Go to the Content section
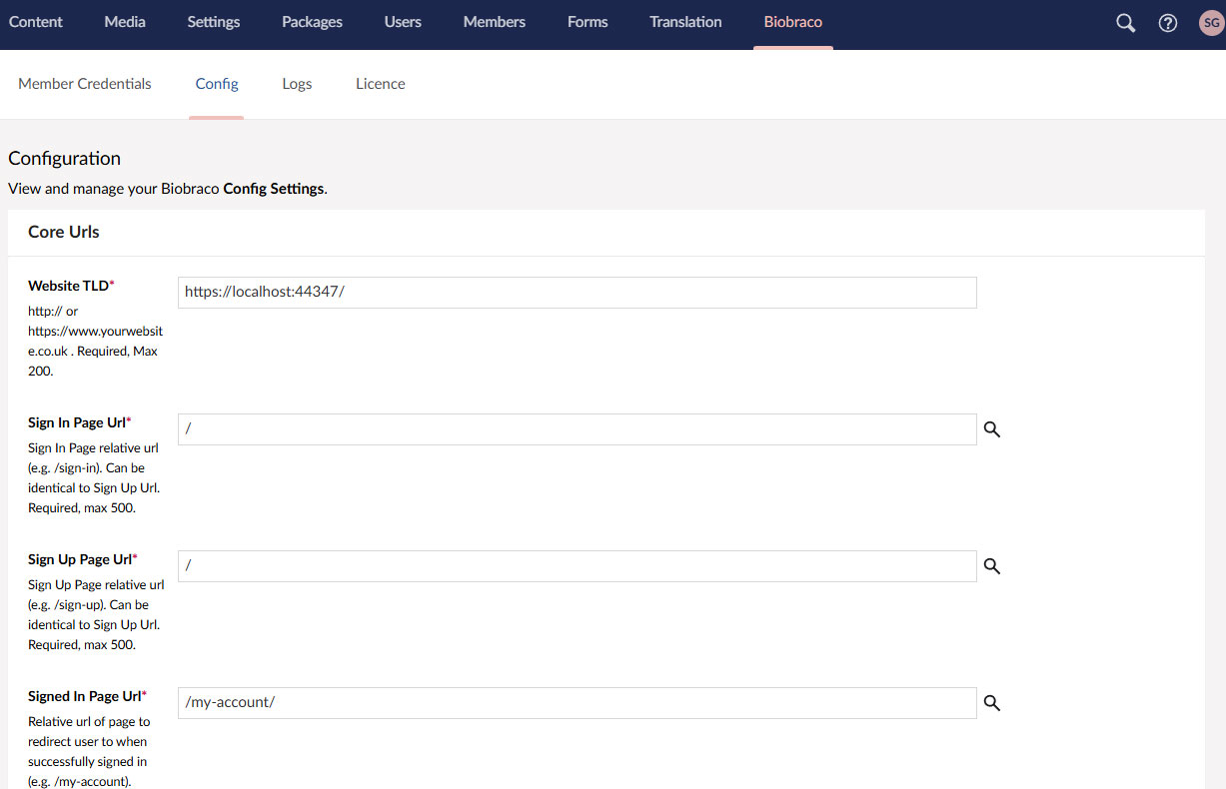Screen dimensions: 1226x789 coord(36,22)
